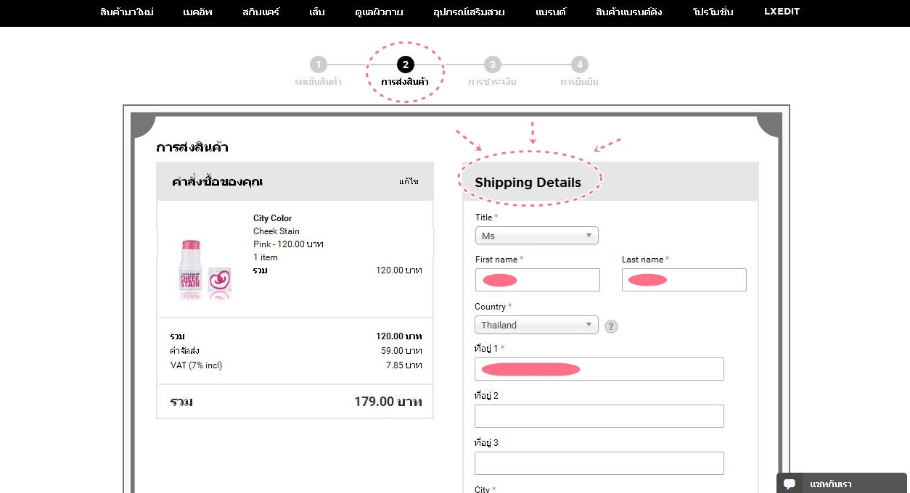The image size is (910, 493).
Task: Open สินค้าแบรนด์ดัง in the navigation bar
Action: point(628,12)
